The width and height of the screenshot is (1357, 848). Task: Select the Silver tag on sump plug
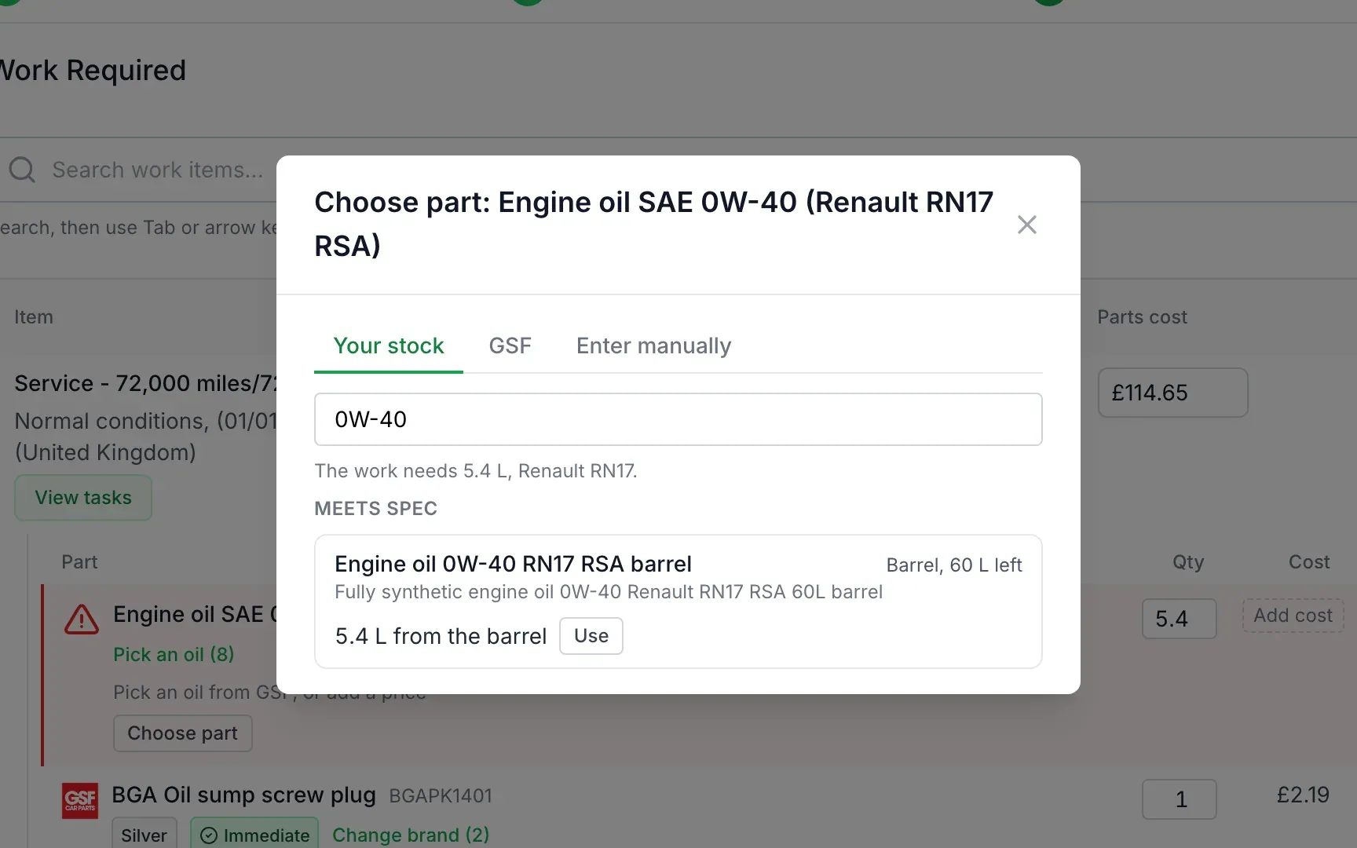(x=144, y=835)
